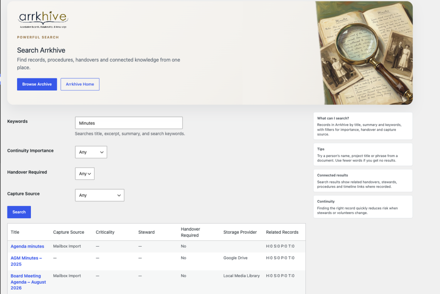Open the AGM Minutes – 2025 record

coord(26,261)
